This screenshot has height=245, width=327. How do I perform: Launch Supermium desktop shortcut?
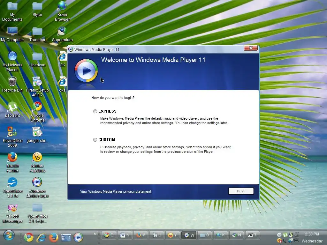pos(62,34)
